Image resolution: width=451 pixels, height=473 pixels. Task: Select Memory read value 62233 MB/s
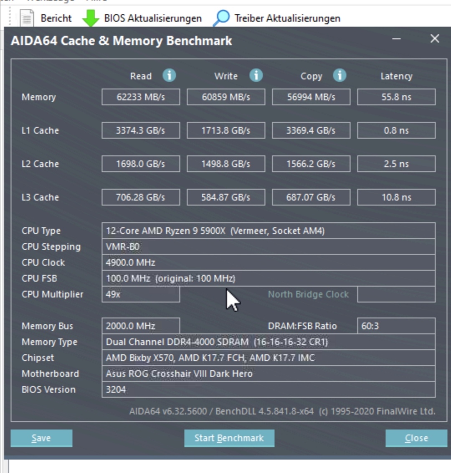point(141,97)
